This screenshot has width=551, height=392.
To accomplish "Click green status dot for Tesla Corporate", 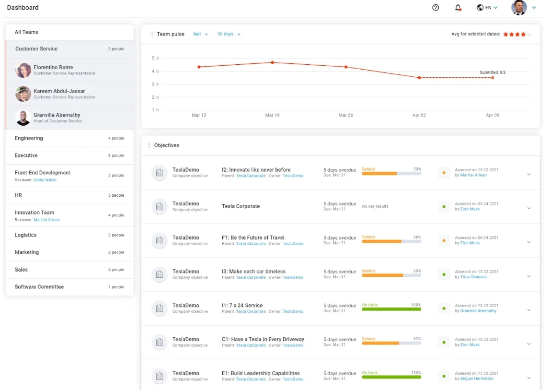I will pos(444,207).
